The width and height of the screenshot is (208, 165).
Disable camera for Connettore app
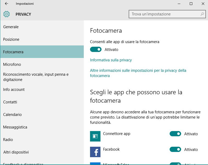tap(175, 134)
